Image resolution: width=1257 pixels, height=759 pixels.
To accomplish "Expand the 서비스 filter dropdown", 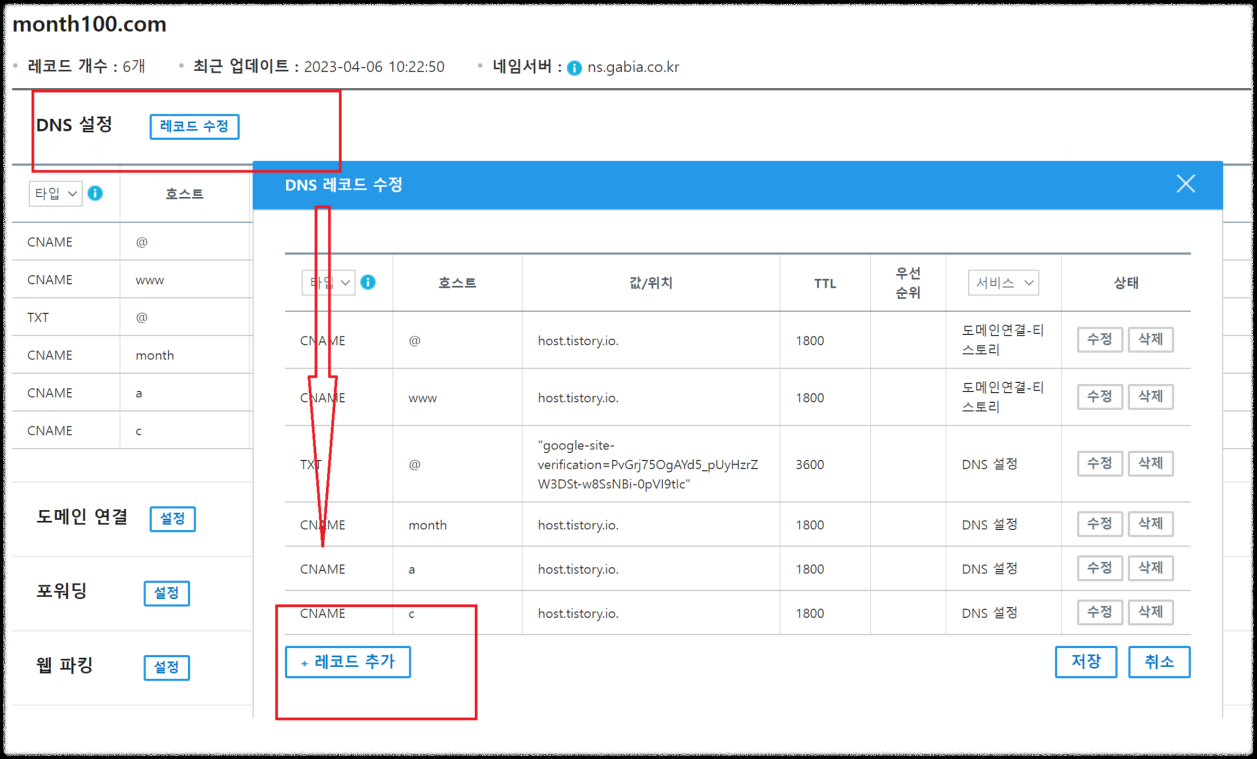I will 1003,283.
